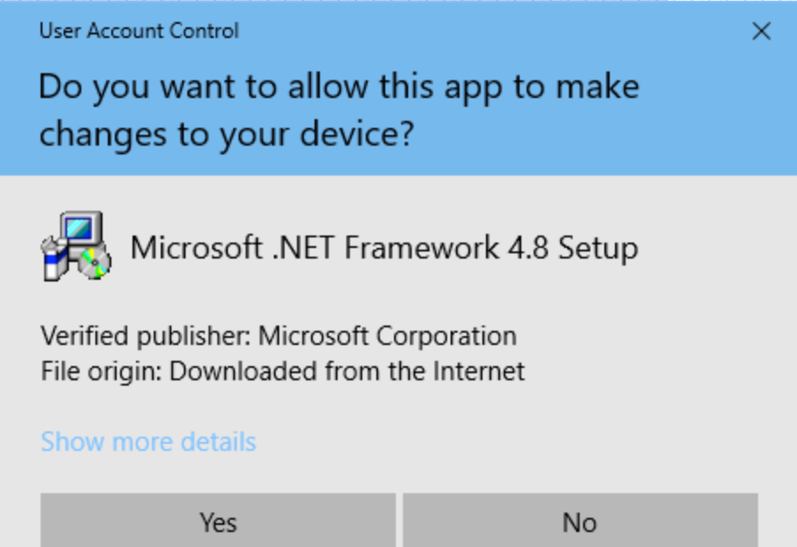Approve the .NET Framework 4.8 Setup
The height and width of the screenshot is (547, 797).
217,522
